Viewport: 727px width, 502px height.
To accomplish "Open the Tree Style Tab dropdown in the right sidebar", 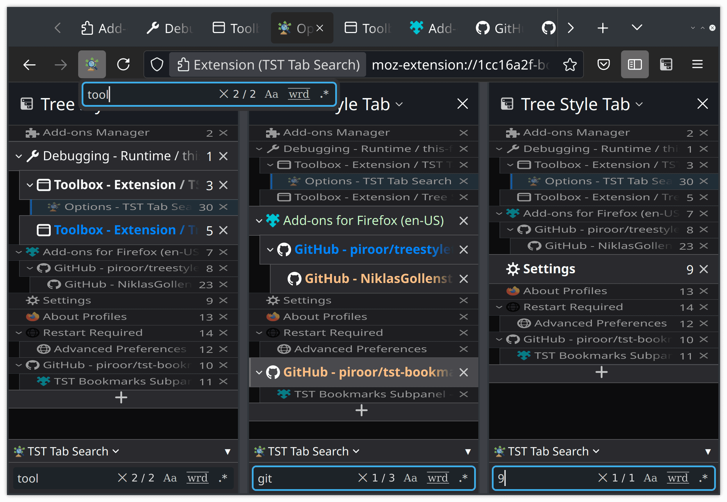I will point(640,104).
